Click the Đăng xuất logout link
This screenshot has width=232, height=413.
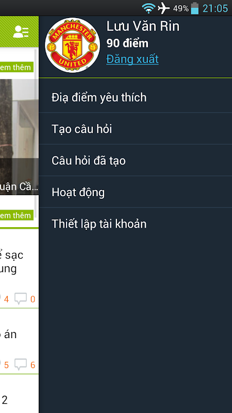132,59
